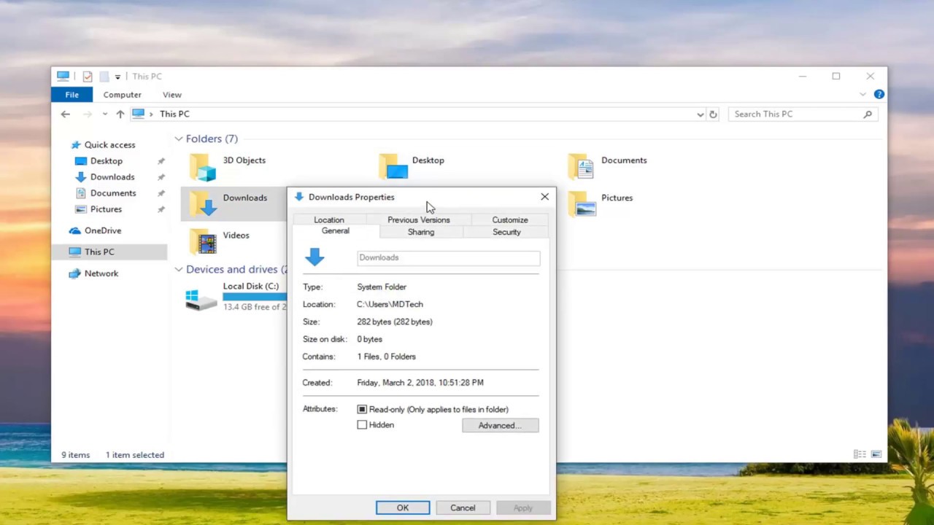Open the View ribbon tab

point(171,94)
